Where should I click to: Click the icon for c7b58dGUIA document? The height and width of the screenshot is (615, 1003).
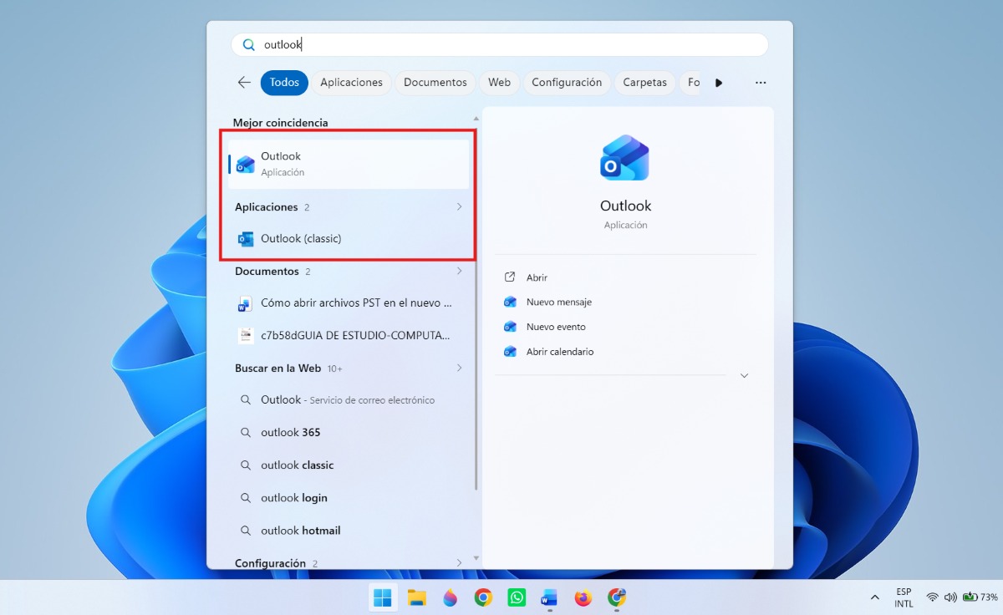(x=245, y=336)
